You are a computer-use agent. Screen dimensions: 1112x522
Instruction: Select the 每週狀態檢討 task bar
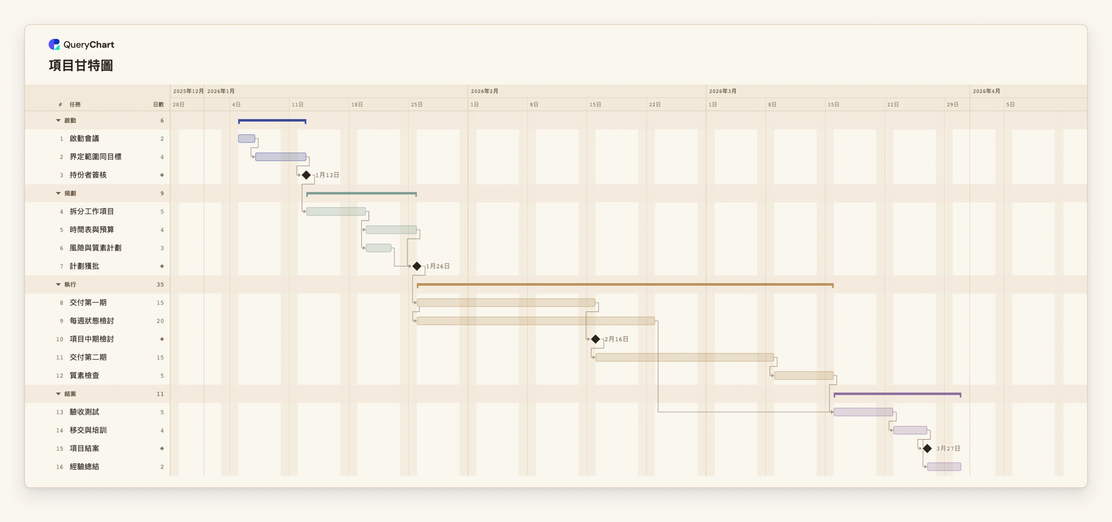tap(536, 321)
